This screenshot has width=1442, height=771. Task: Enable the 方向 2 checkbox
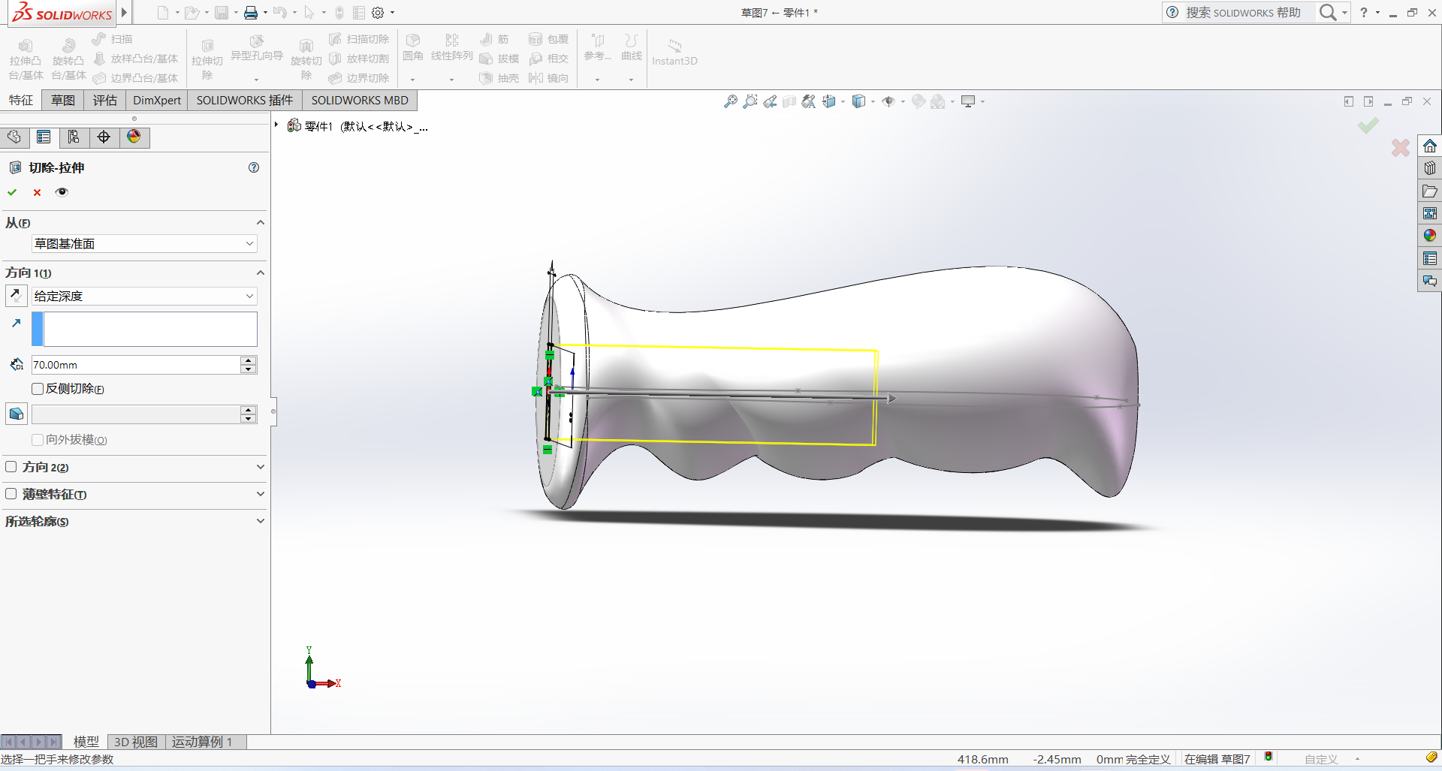[11, 467]
